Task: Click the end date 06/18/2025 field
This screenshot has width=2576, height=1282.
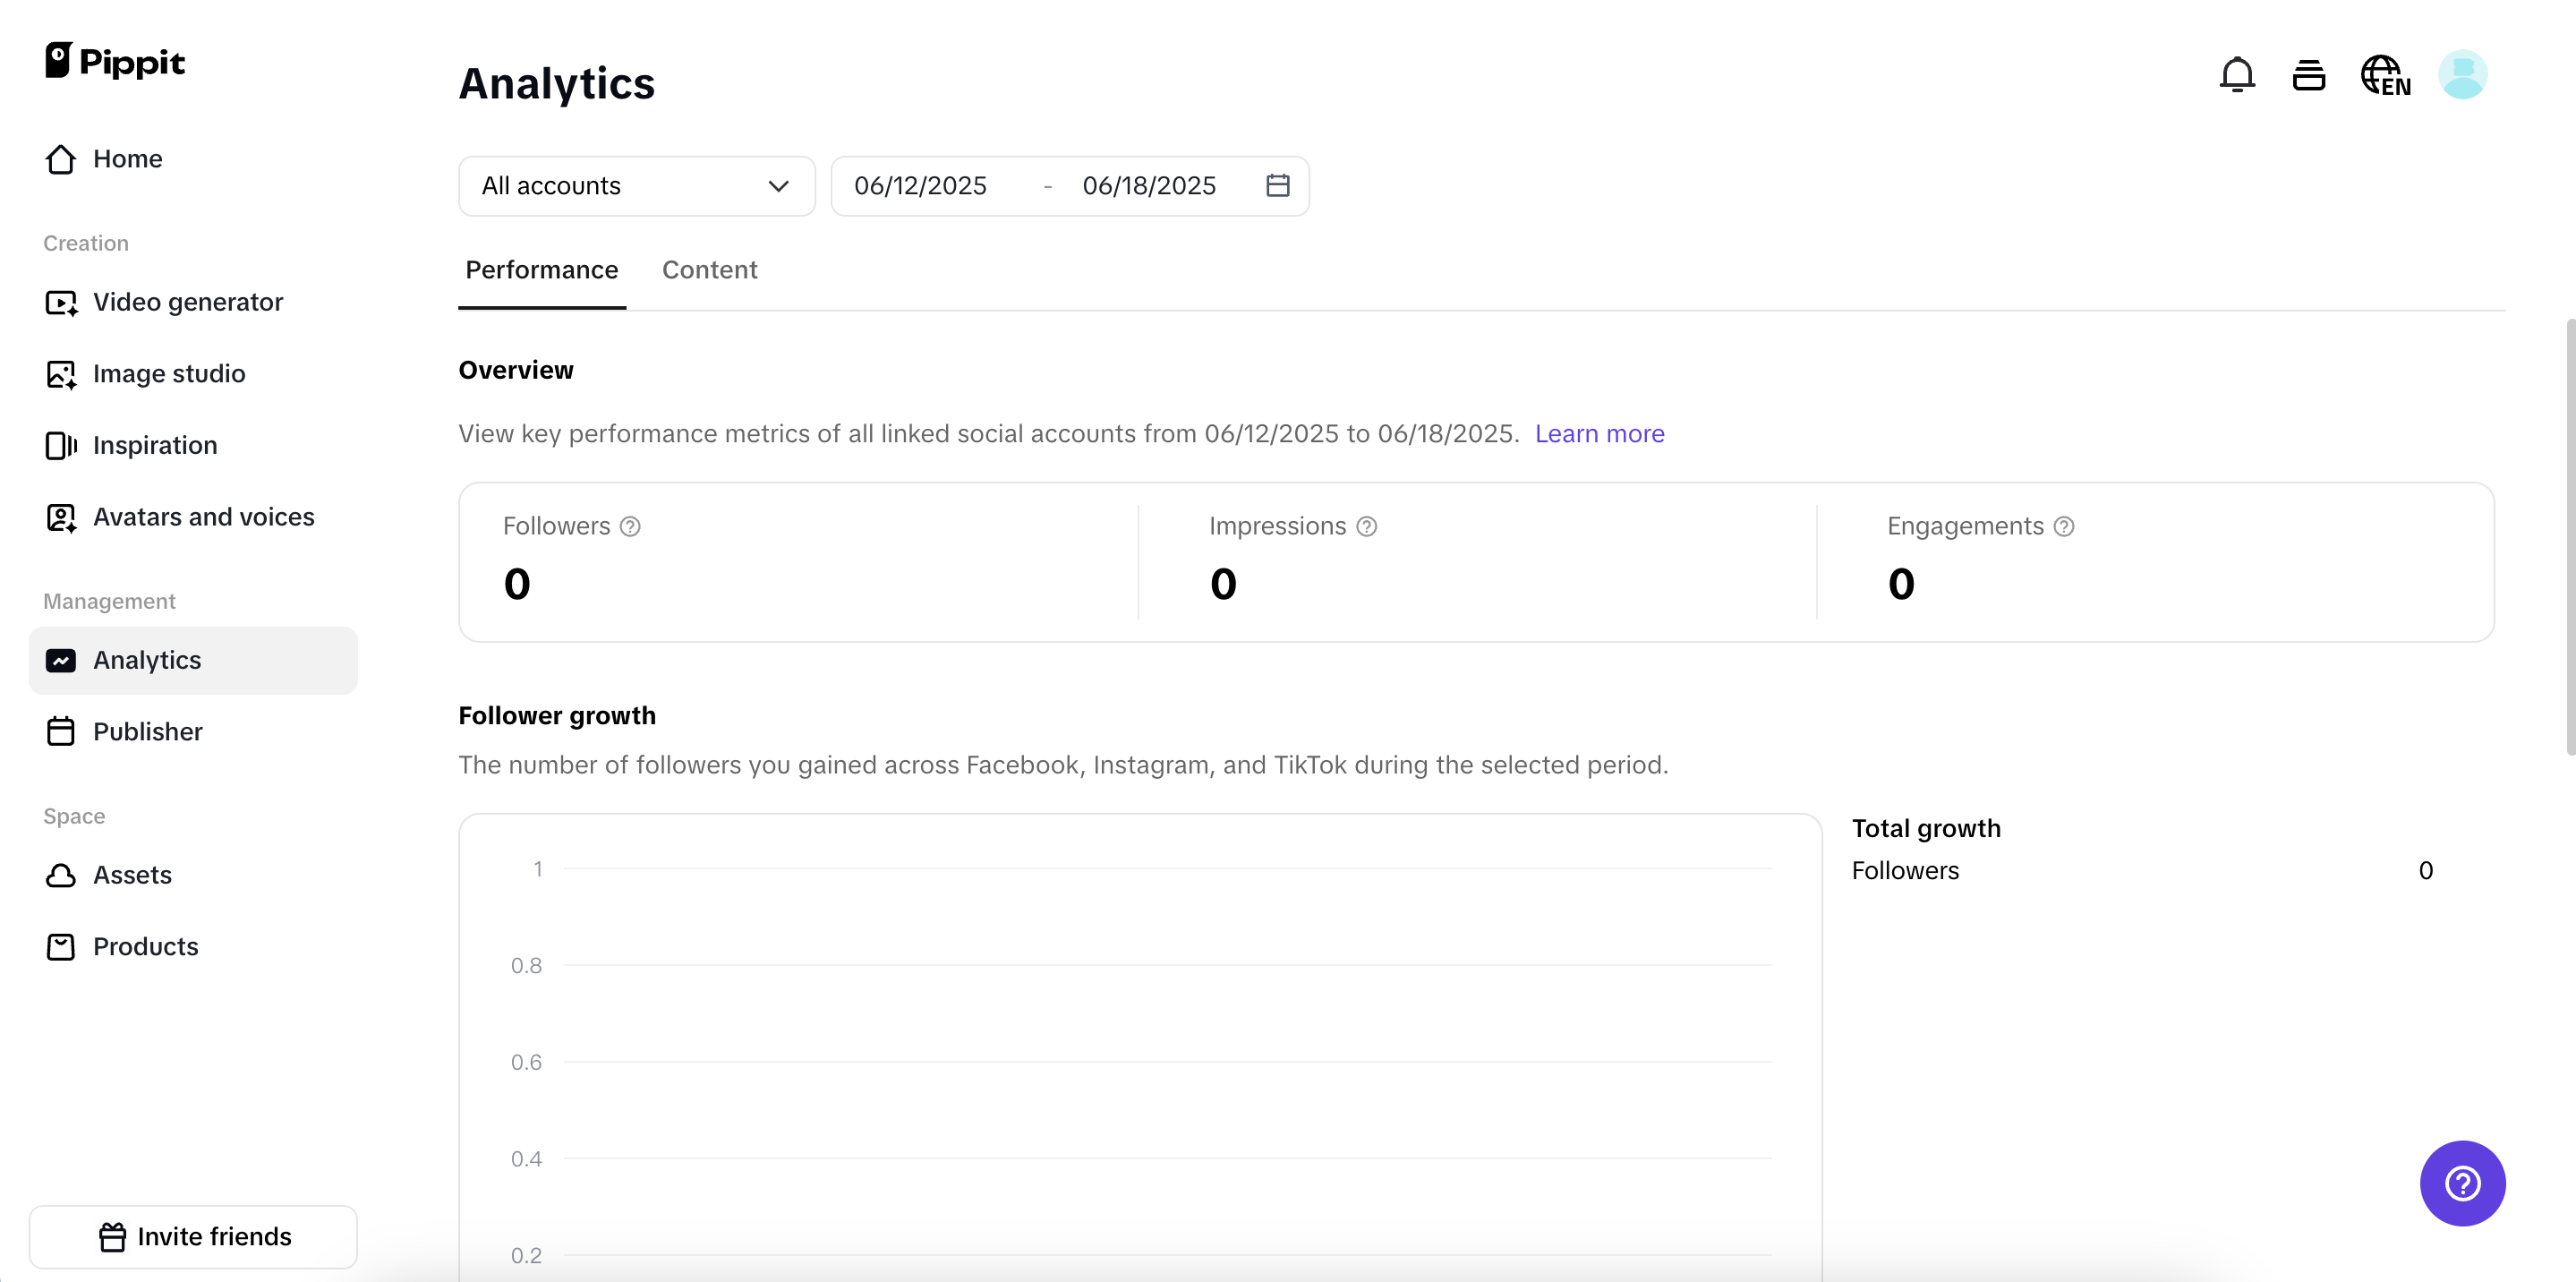Action: [1148, 186]
